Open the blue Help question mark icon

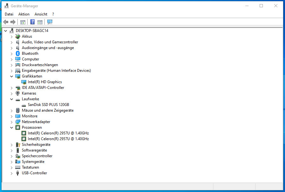coord(32,22)
